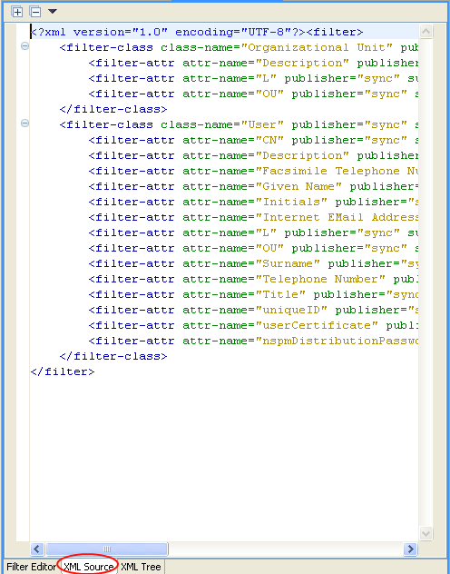Click the vertical scrollbar down arrow
This screenshot has height=574, width=450.
tap(426, 533)
